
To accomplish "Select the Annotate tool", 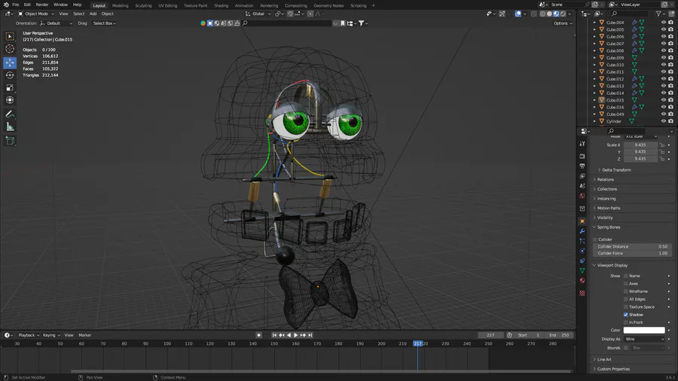I will point(10,114).
